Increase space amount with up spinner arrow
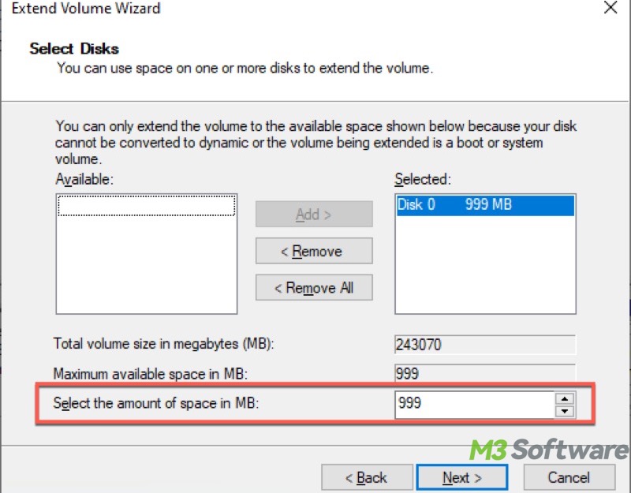This screenshot has width=631, height=493. [x=564, y=398]
